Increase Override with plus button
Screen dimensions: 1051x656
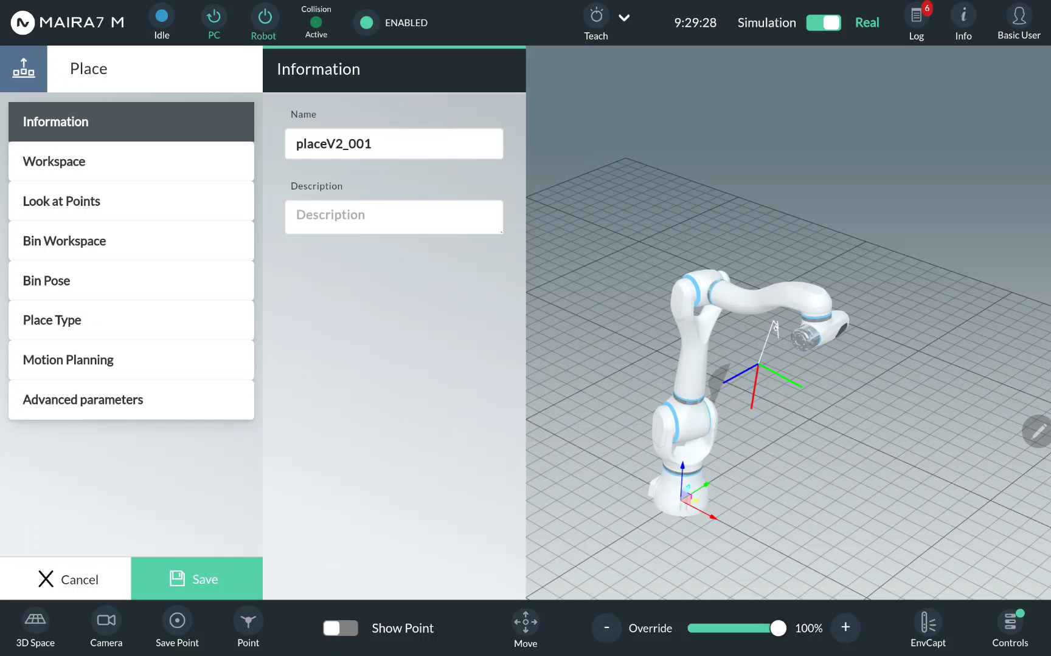click(845, 627)
